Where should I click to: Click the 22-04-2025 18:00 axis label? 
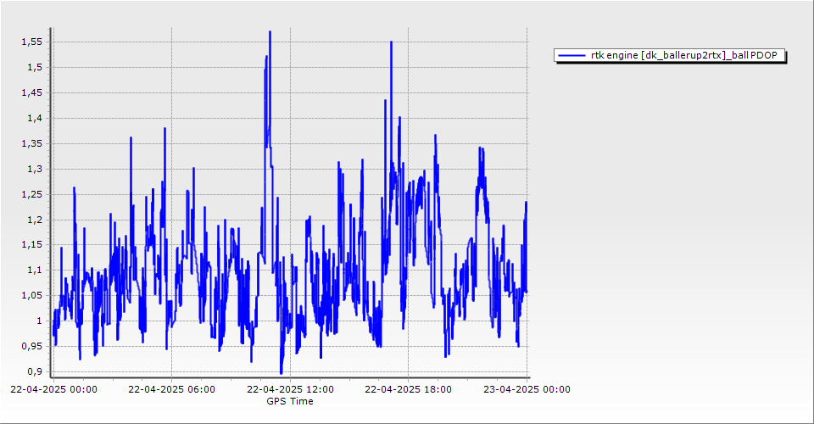(408, 389)
